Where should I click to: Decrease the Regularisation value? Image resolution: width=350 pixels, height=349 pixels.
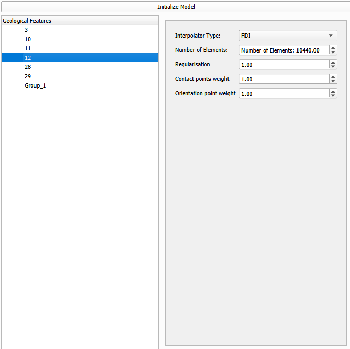click(333, 67)
